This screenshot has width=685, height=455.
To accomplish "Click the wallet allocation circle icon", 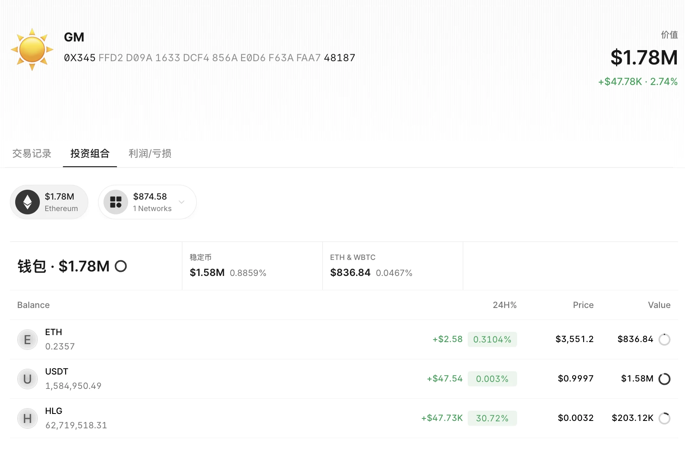I will pos(121,267).
